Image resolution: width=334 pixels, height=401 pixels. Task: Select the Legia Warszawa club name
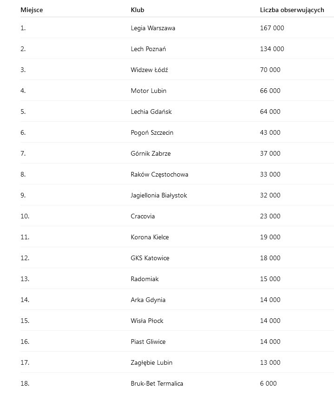[x=153, y=28]
